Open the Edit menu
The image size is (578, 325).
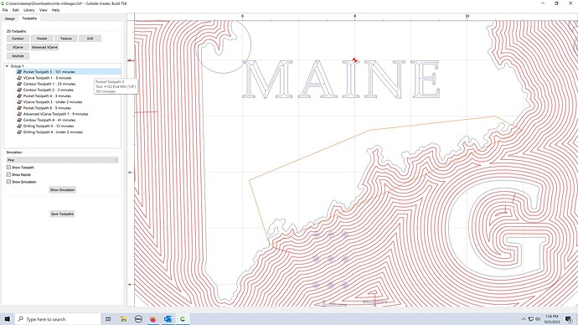tap(15, 10)
